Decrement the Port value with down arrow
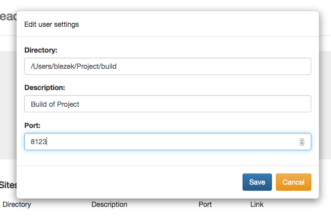This screenshot has width=331, height=217. tap(302, 144)
